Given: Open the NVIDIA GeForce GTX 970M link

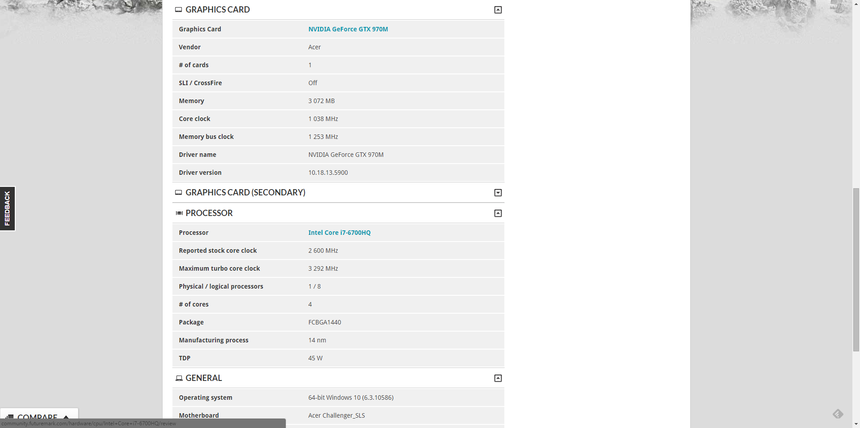Looking at the screenshot, I should [x=348, y=29].
